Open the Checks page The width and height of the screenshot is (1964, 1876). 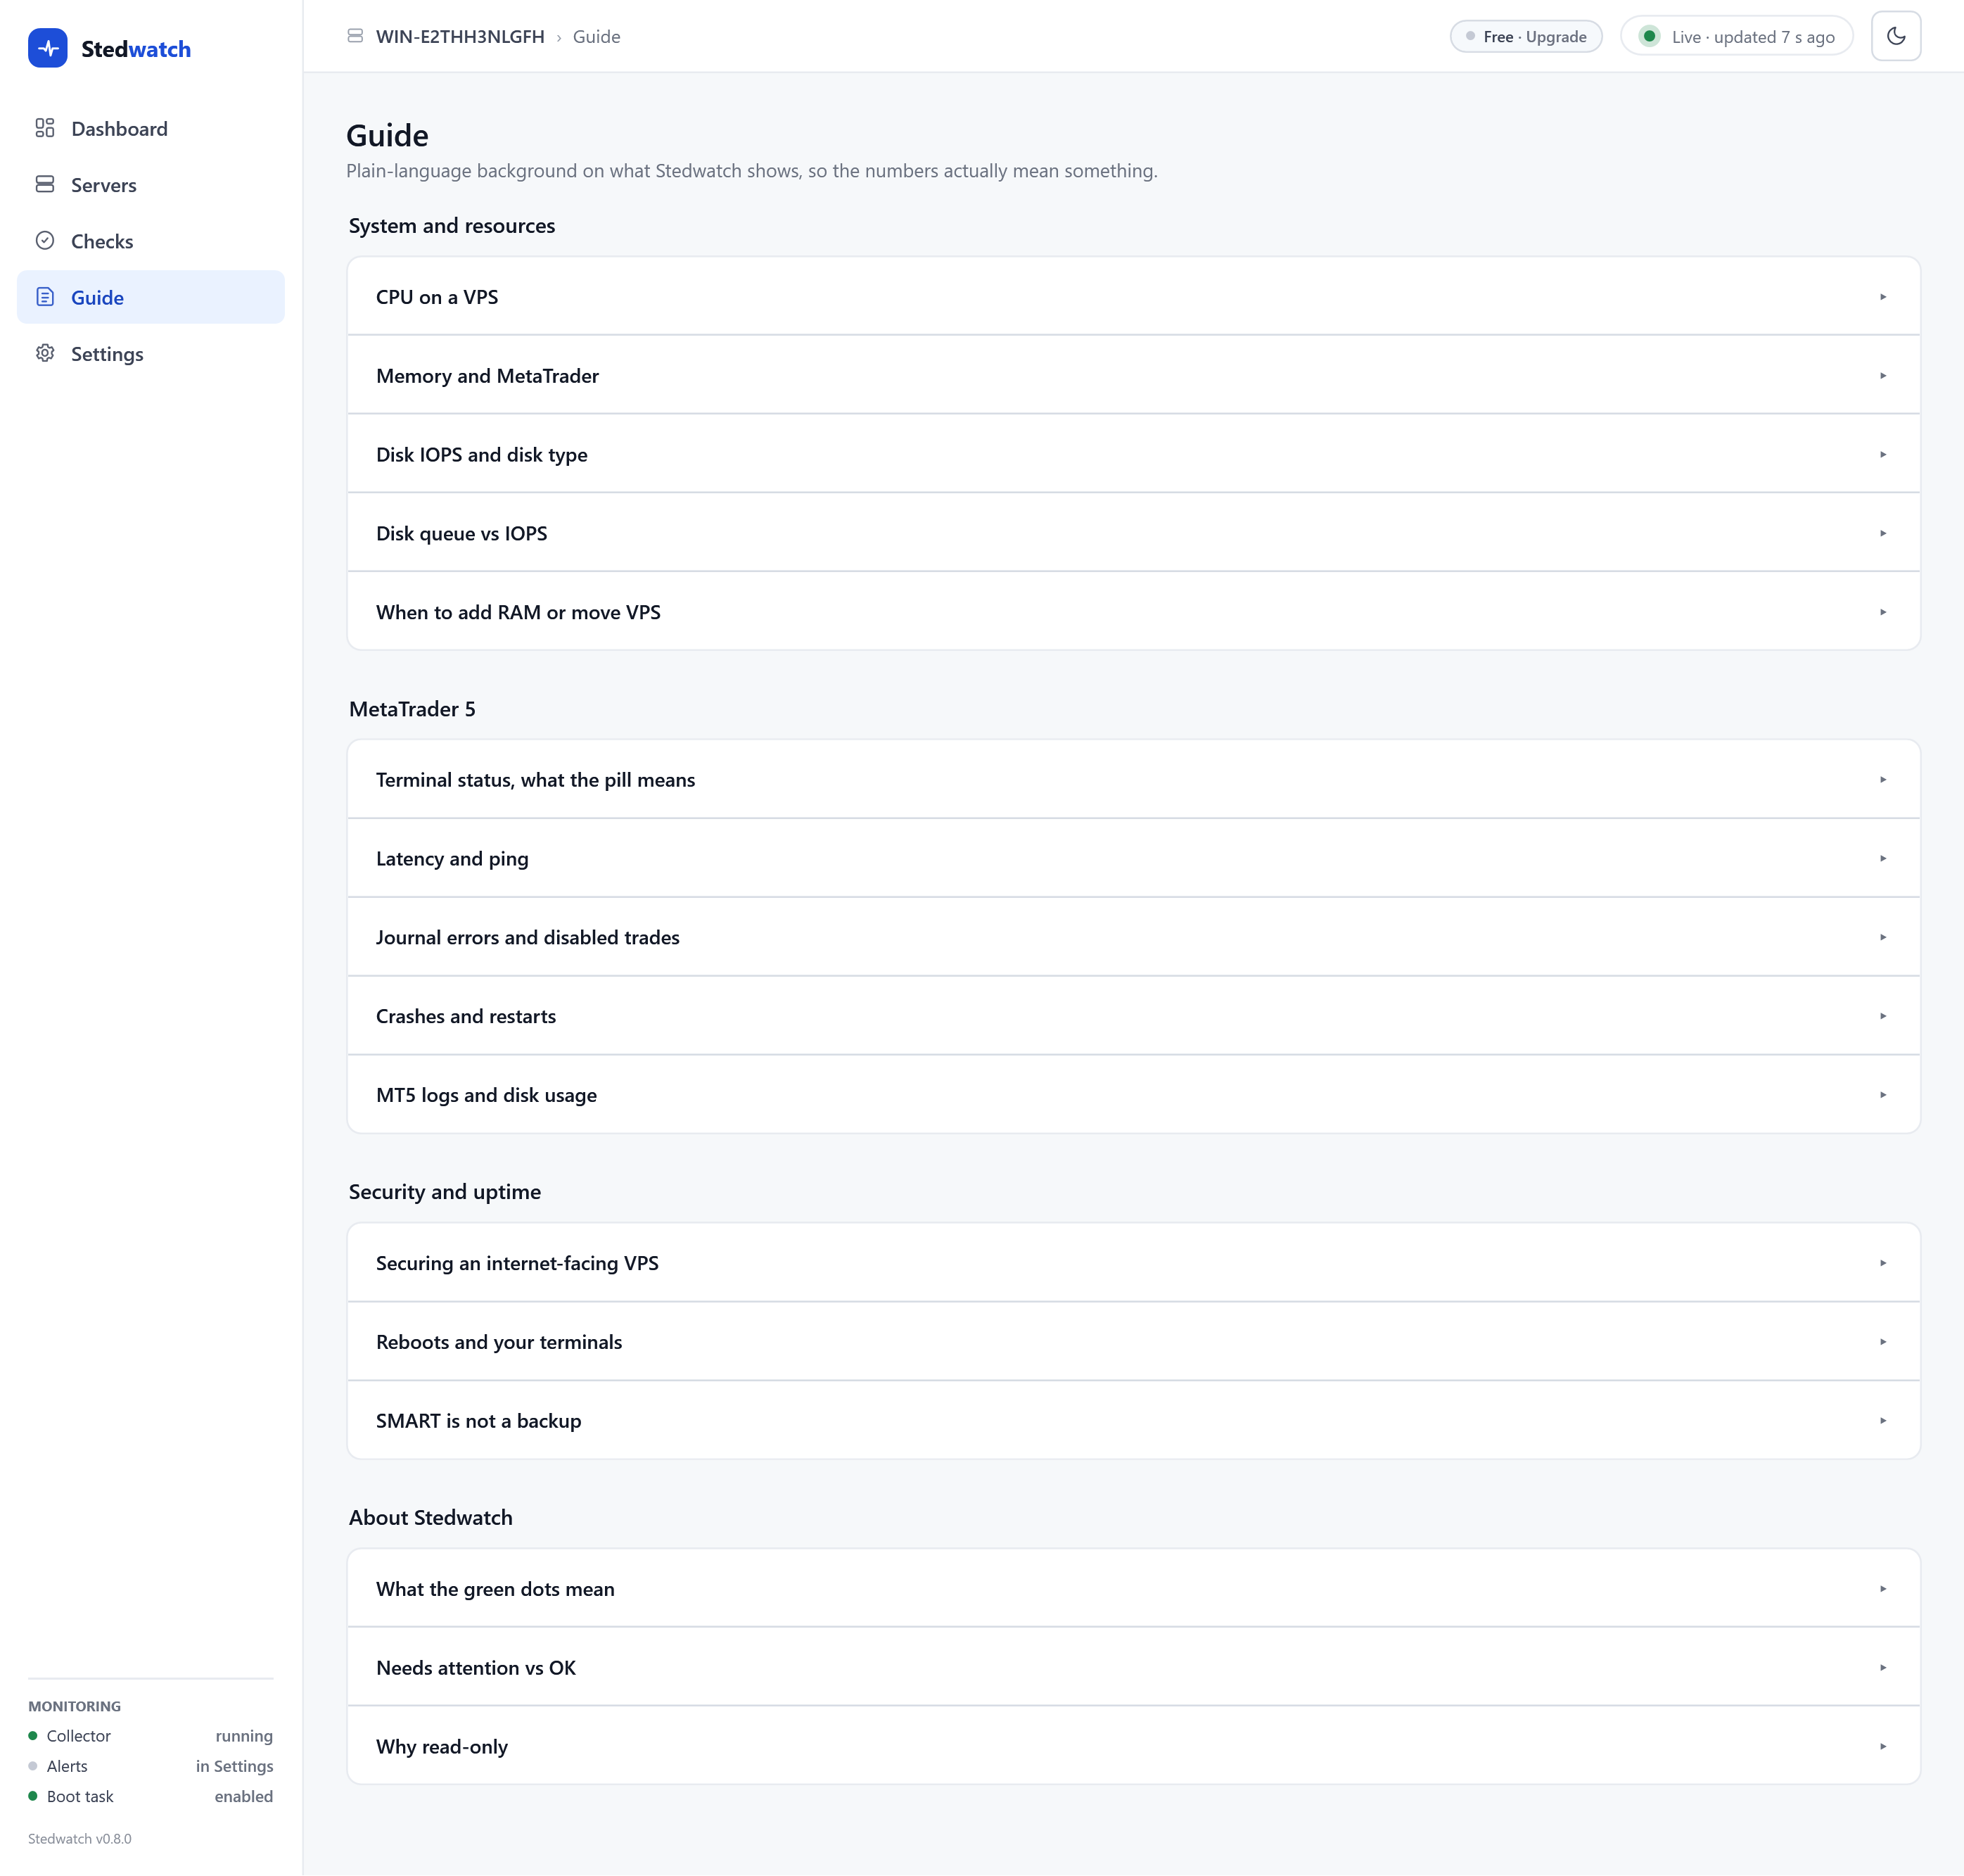tap(151, 241)
